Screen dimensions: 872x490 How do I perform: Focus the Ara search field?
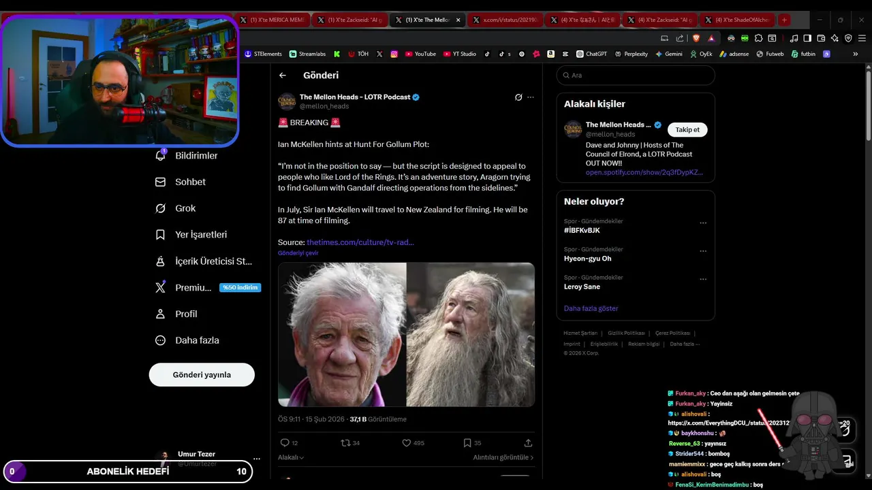[x=636, y=76]
